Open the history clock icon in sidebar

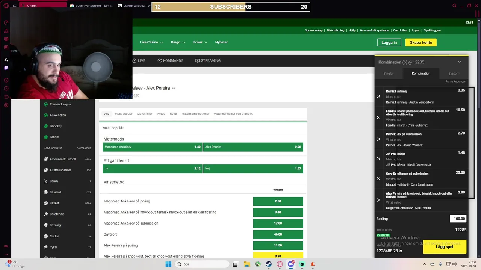6,88
